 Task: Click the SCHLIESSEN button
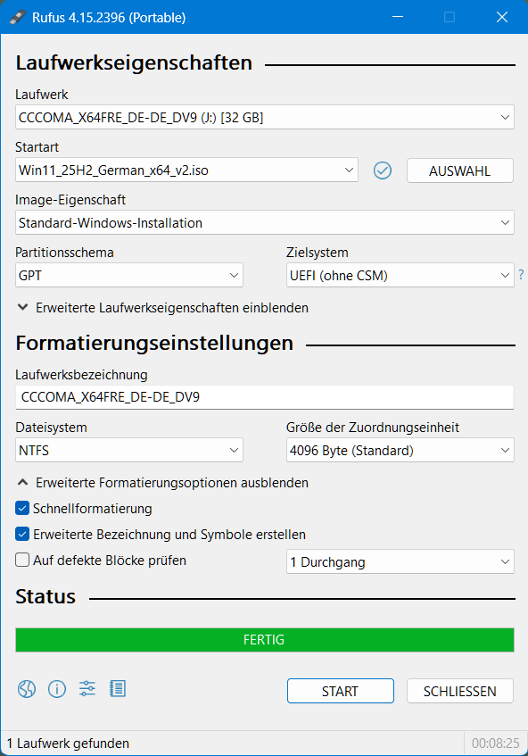[x=460, y=691]
